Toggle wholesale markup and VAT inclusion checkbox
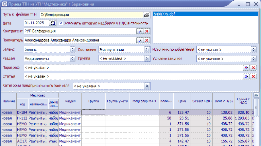 tap(61, 23)
